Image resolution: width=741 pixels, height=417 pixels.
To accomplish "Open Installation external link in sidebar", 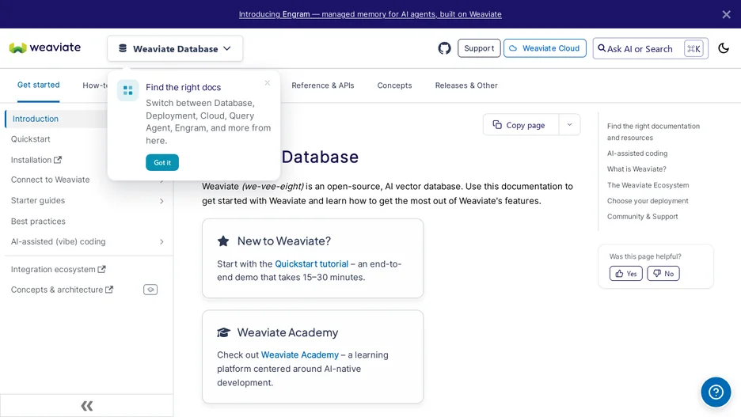I will coord(36,160).
